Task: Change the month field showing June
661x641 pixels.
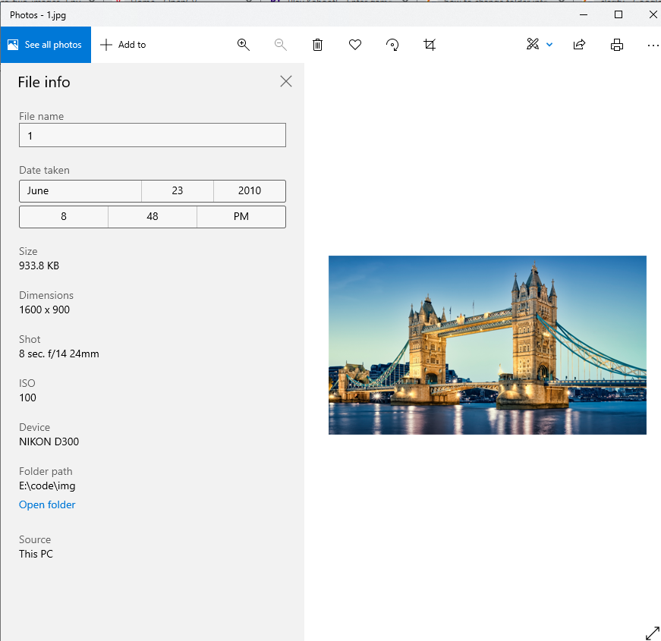Action: [x=80, y=191]
